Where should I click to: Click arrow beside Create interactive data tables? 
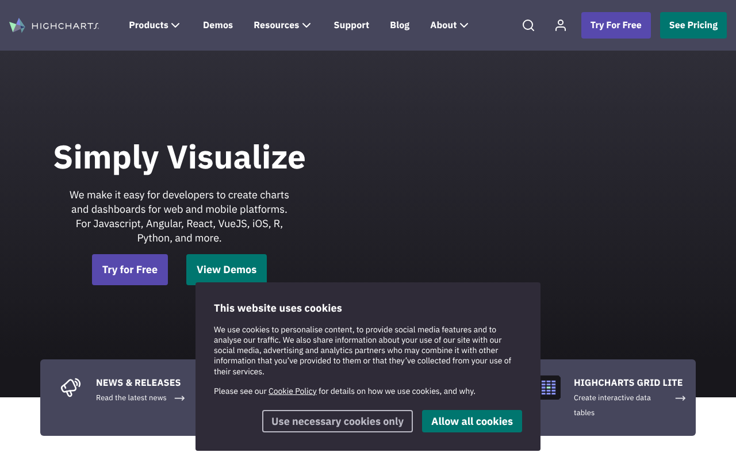pos(680,398)
